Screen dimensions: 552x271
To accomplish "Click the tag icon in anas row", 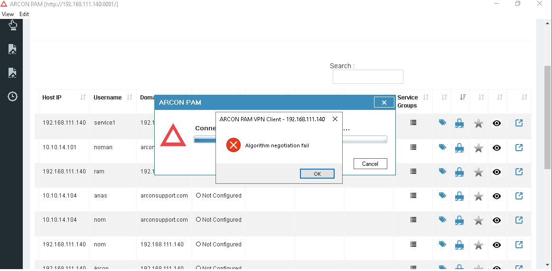I will tap(442, 195).
